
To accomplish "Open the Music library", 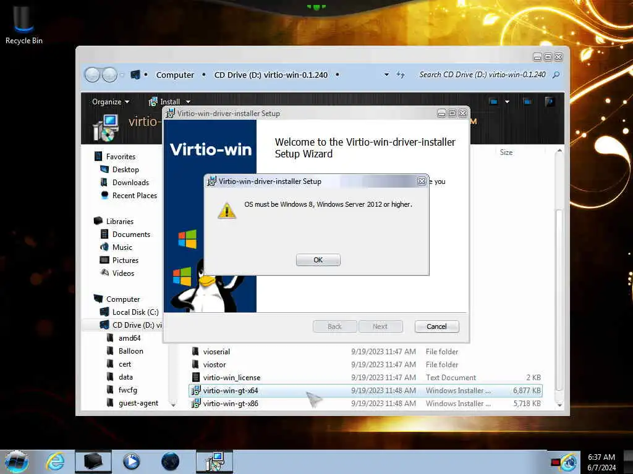I will click(122, 247).
